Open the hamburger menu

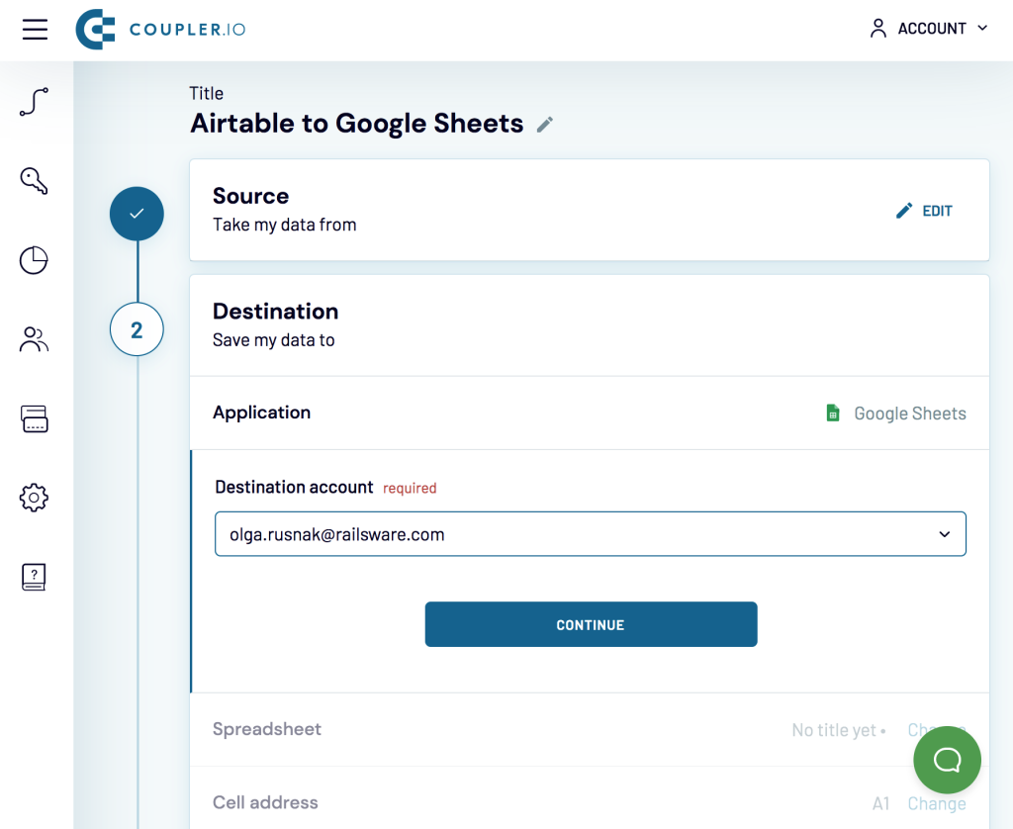pos(35,29)
